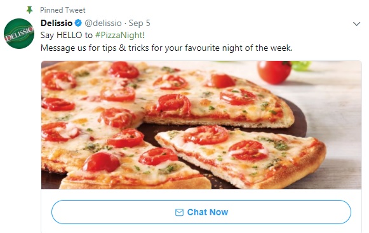Click the Delissio display name
369x233 pixels.
(x=57, y=23)
